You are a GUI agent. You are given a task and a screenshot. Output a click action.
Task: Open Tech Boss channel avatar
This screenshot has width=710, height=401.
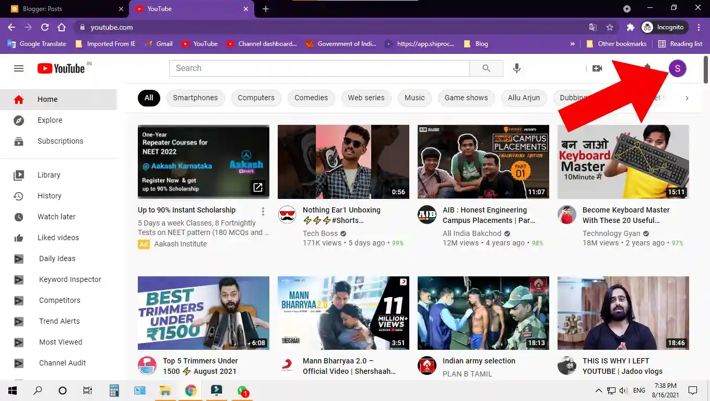click(287, 215)
